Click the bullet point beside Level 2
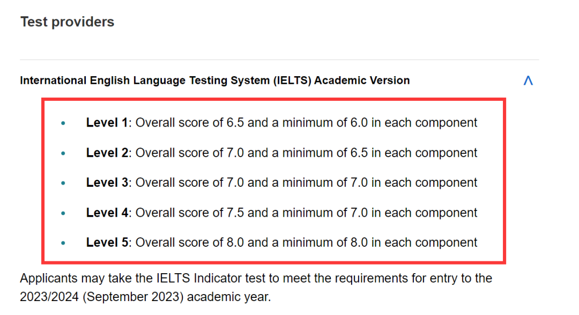Image resolution: width=579 pixels, height=315 pixels. pyautogui.click(x=63, y=153)
